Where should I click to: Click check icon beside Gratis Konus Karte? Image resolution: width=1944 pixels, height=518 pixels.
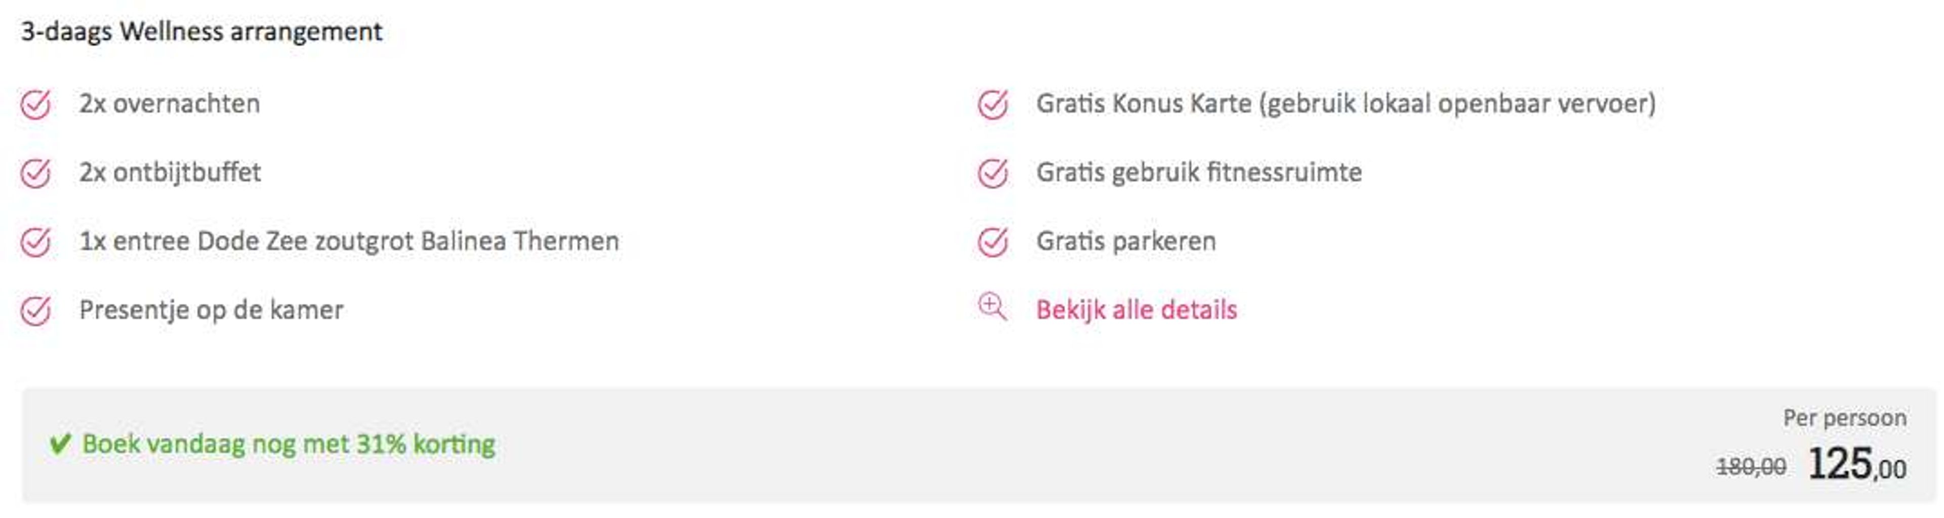coord(992,104)
